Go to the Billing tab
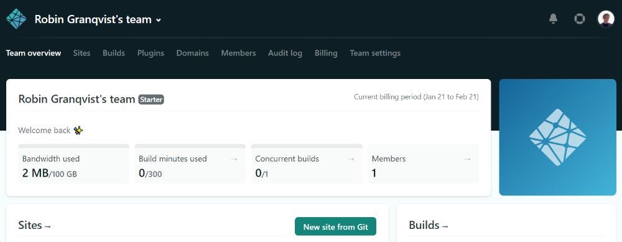622x242 pixels. (x=326, y=53)
